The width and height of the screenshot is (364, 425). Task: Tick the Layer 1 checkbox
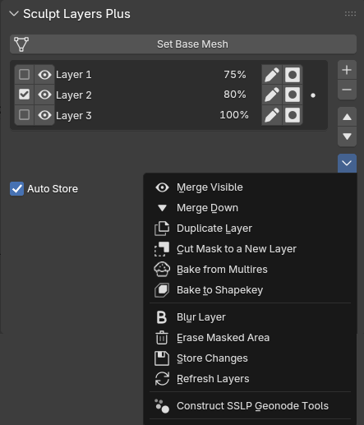pos(24,74)
